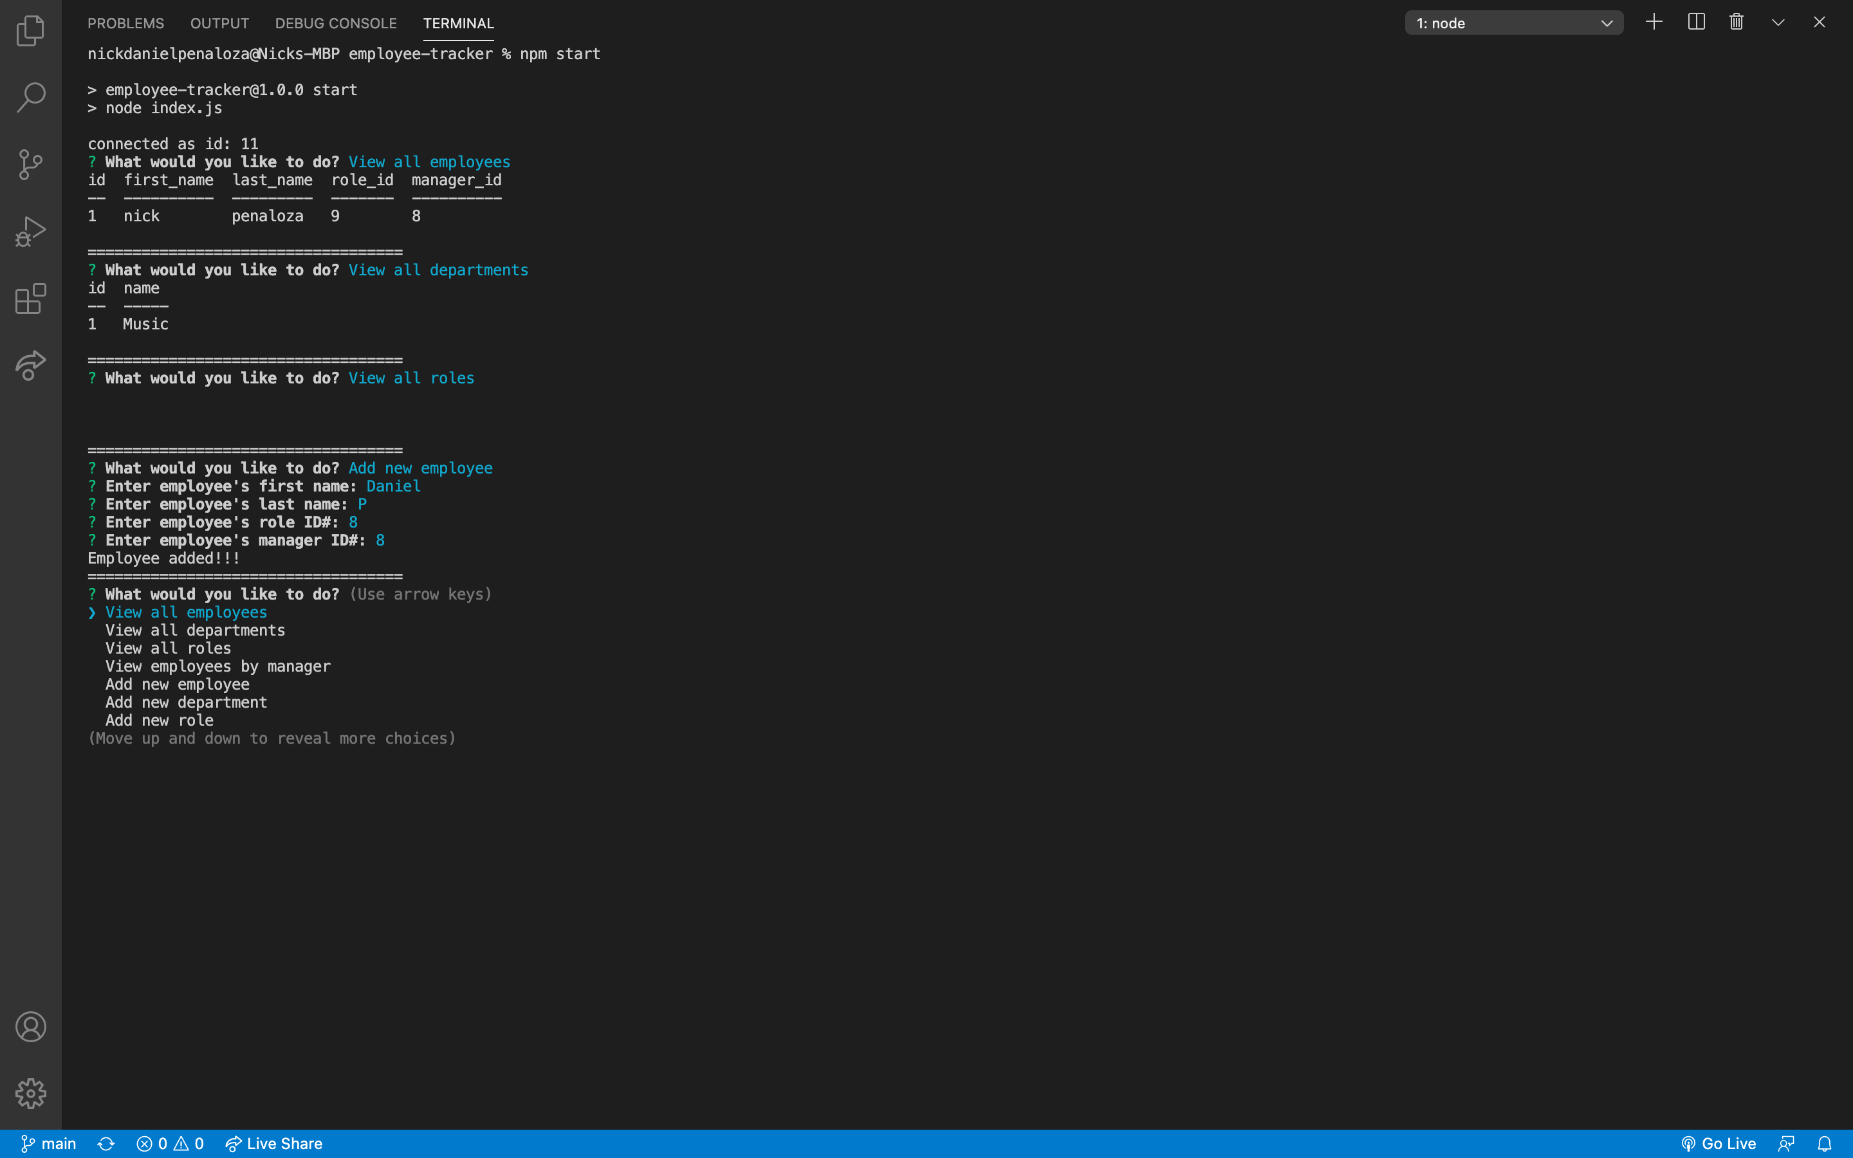The image size is (1853, 1158).
Task: Select the TERMINAL tab
Action: click(x=459, y=23)
